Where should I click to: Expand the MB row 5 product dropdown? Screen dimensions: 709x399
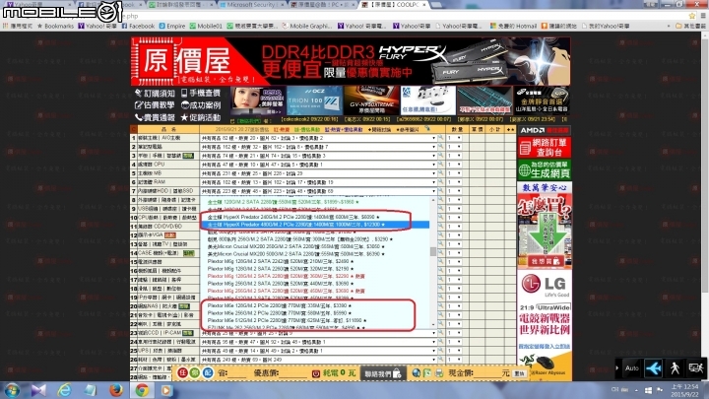pos(318,173)
